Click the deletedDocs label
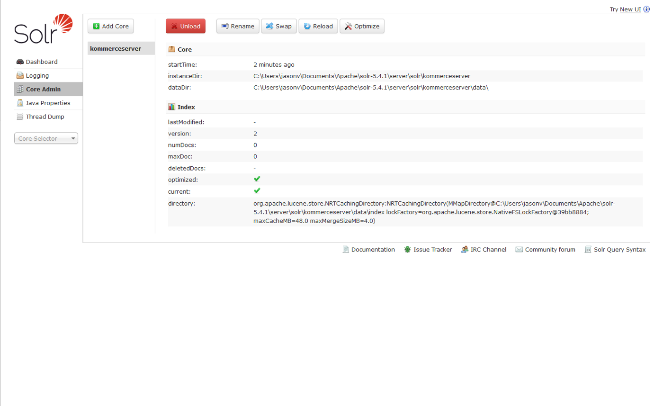Image resolution: width=663 pixels, height=406 pixels. [187, 168]
